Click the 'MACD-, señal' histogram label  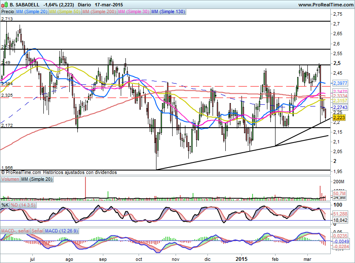pyautogui.click(x=15, y=231)
